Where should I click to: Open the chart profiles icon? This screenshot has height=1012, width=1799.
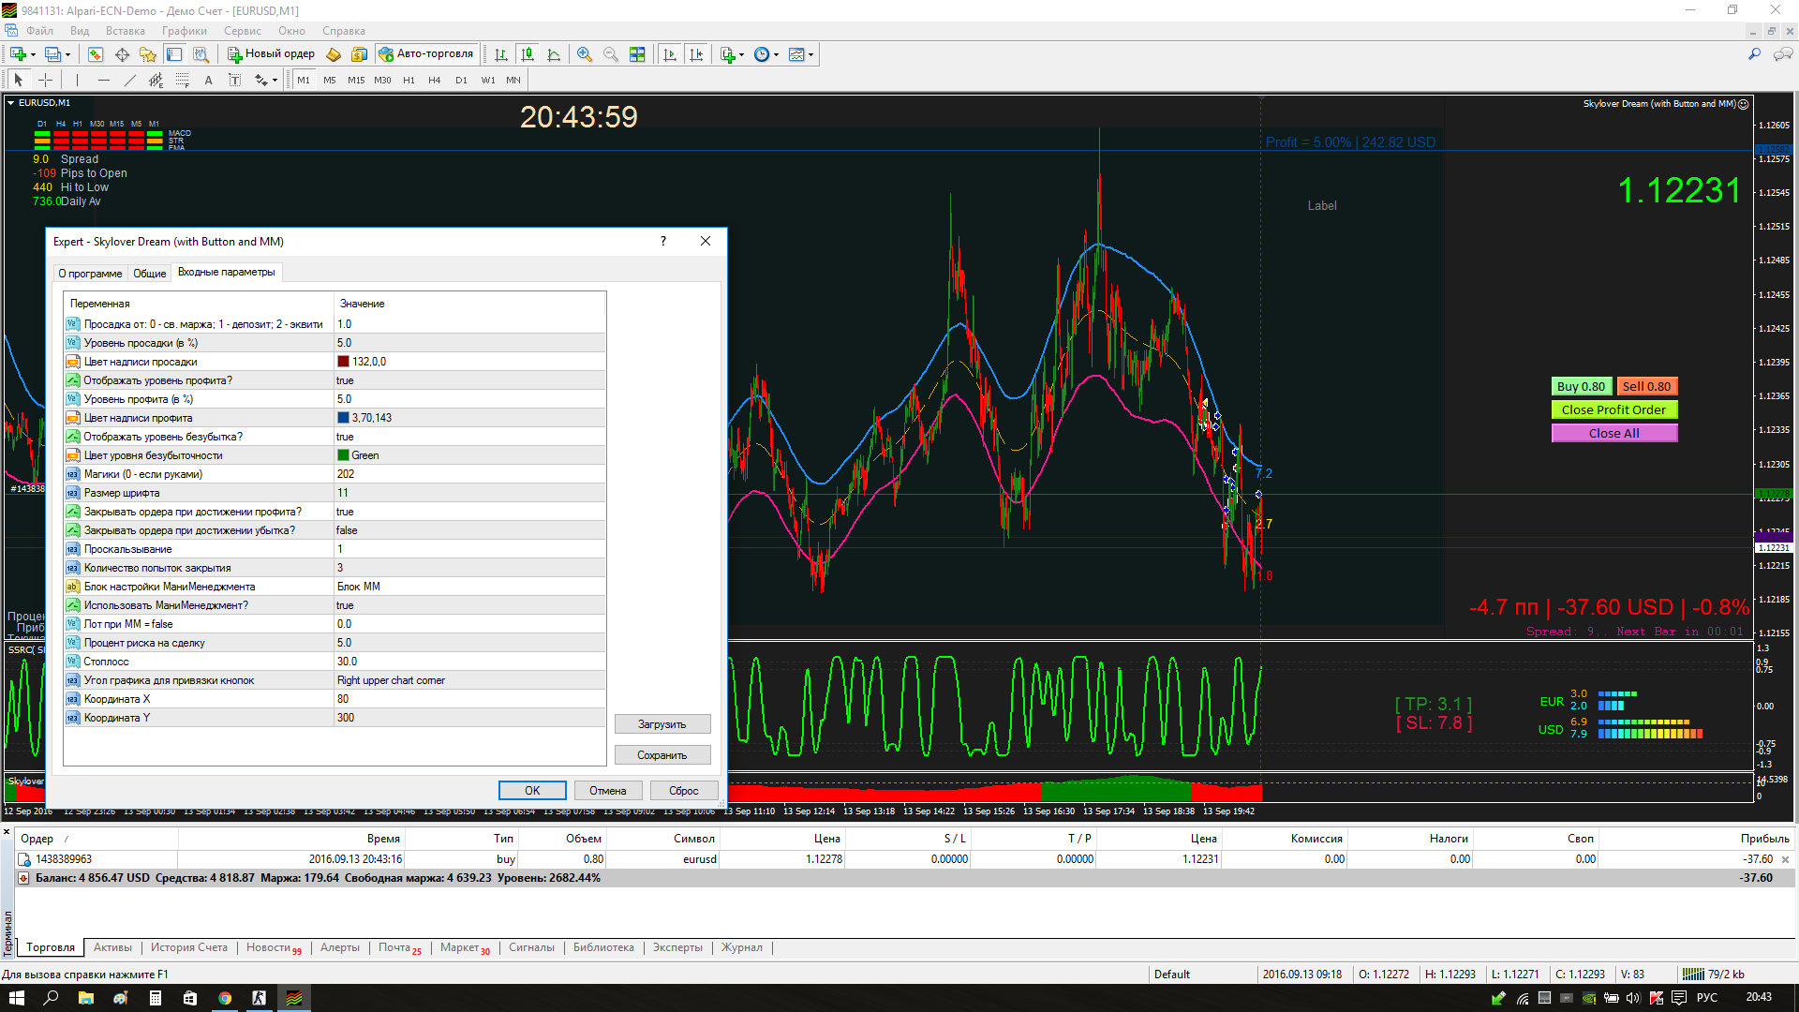point(53,54)
